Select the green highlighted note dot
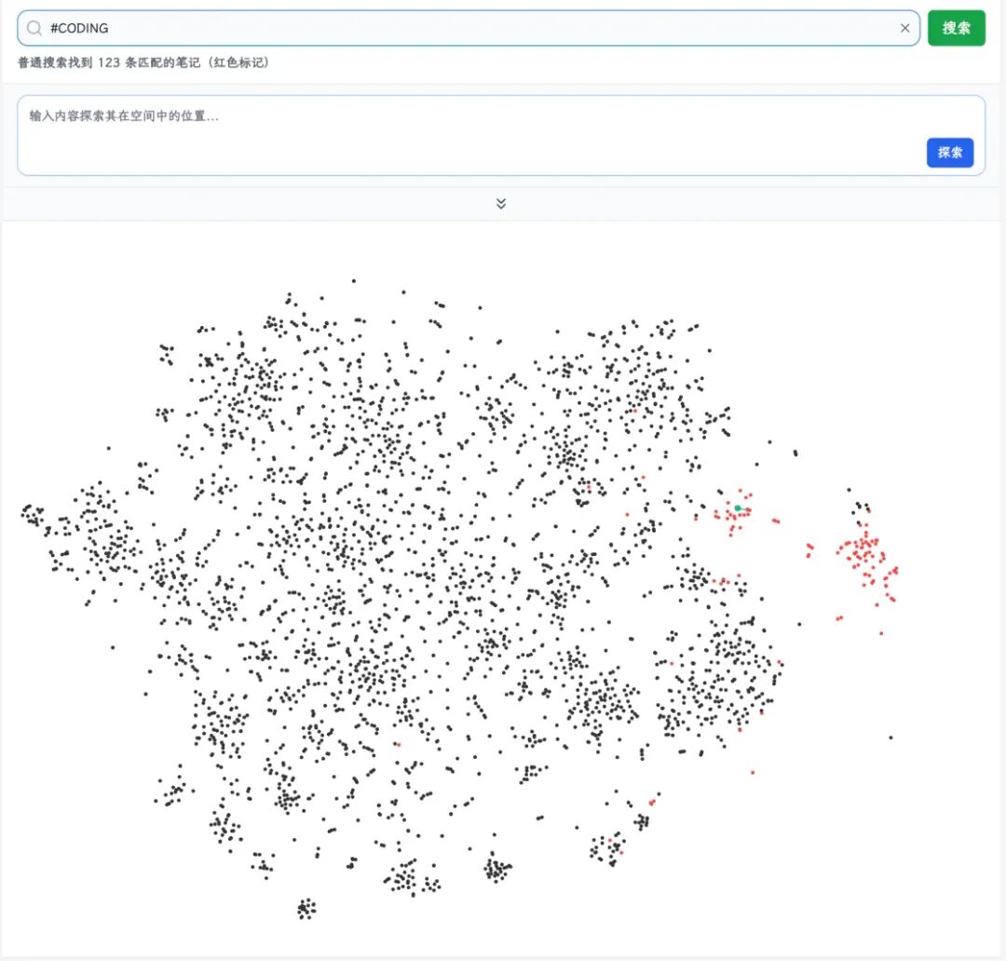This screenshot has width=1006, height=961. [738, 508]
